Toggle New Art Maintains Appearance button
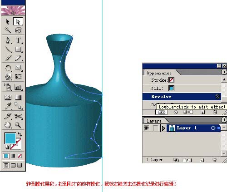This screenshot has height=192, width=227. pos(162,112)
